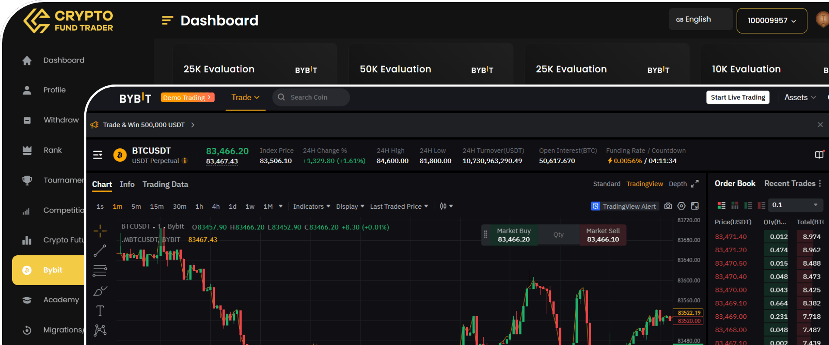Click the Start Live Trading button
The width and height of the screenshot is (829, 345).
click(737, 97)
